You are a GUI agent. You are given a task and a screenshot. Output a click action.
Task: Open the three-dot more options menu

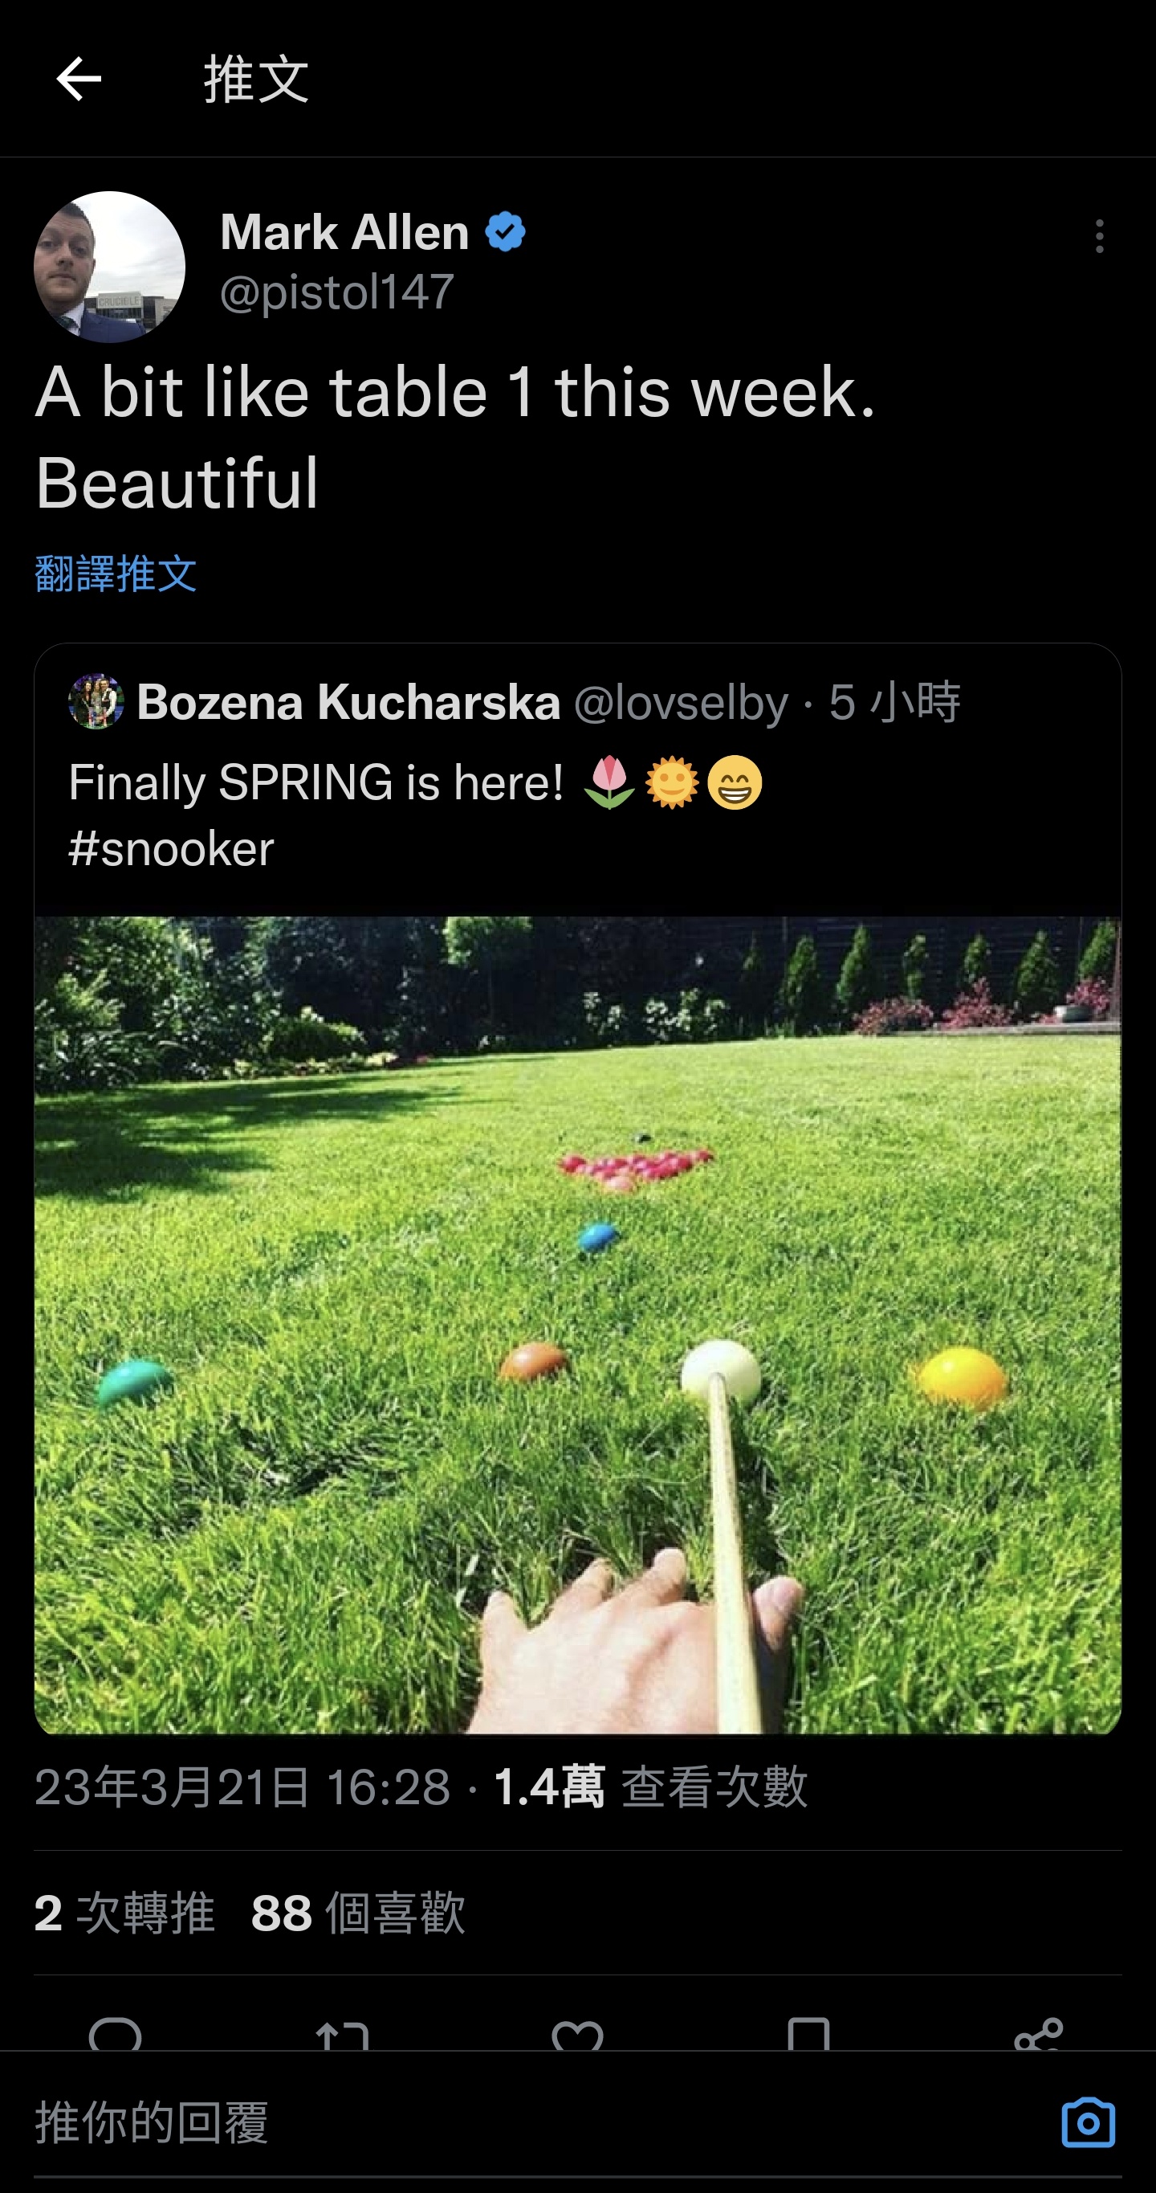(1099, 236)
